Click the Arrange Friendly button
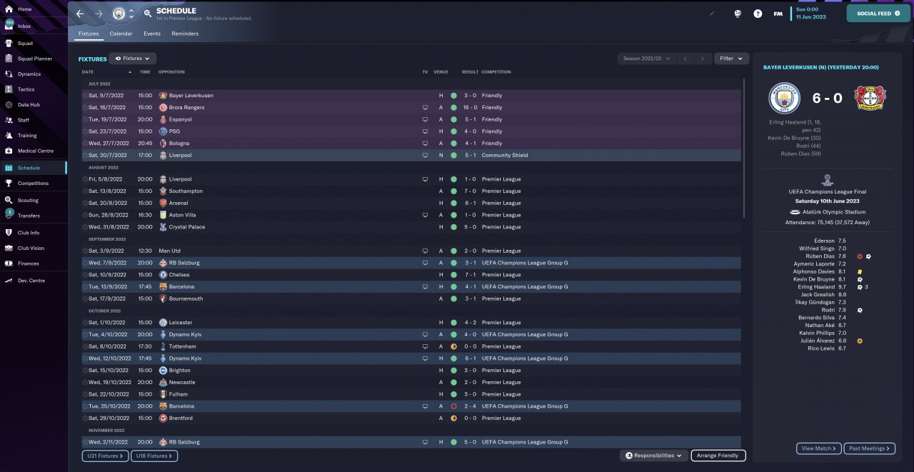Viewport: 914px width, 472px height. click(718, 456)
